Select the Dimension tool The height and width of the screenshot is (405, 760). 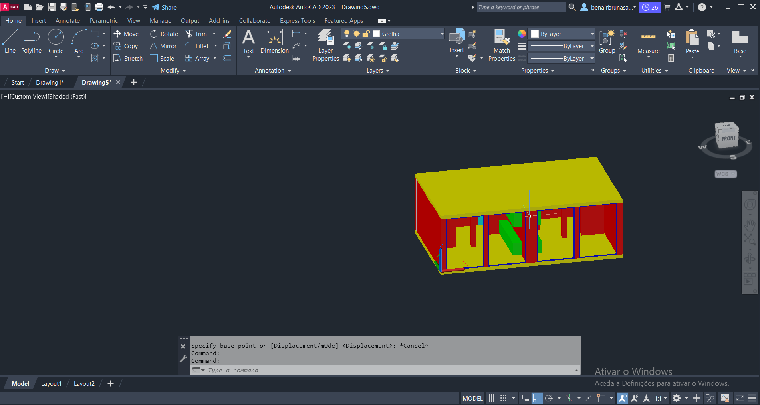(274, 41)
